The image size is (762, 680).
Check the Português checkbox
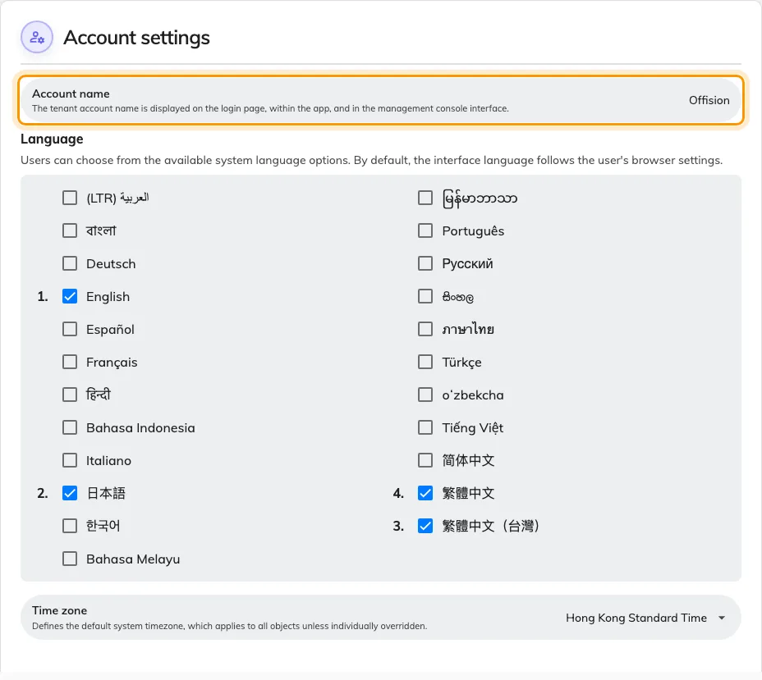click(x=425, y=230)
